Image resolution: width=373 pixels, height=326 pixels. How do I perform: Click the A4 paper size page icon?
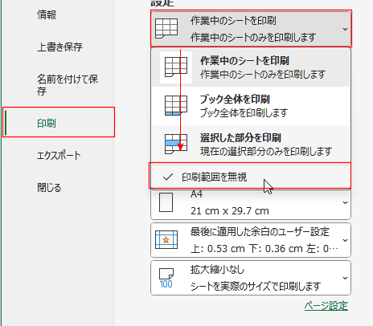point(166,202)
